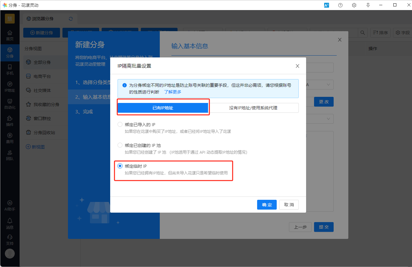
Task: Click the 确定 confirm button
Action: [267, 205]
